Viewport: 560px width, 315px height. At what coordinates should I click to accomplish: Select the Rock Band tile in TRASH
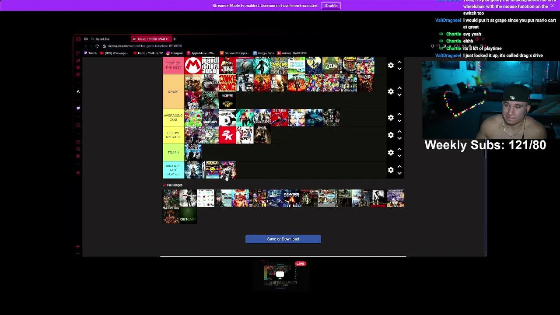coord(193,153)
